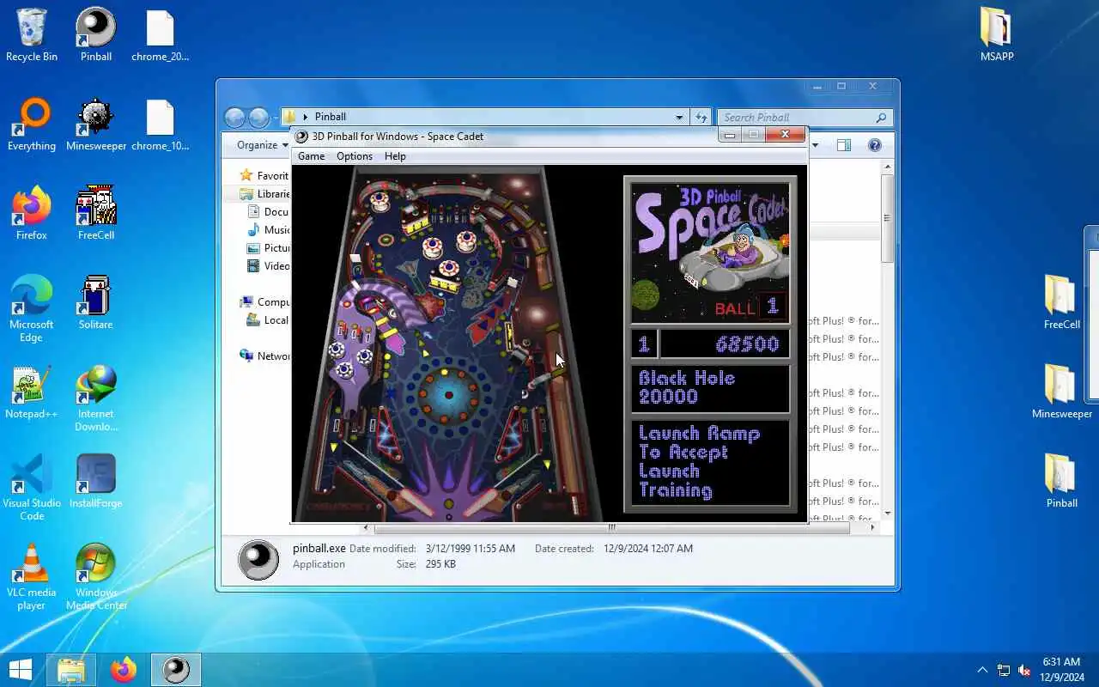This screenshot has width=1099, height=687.
Task: Select the Internet Download Manager desktop icon
Action: (x=96, y=398)
